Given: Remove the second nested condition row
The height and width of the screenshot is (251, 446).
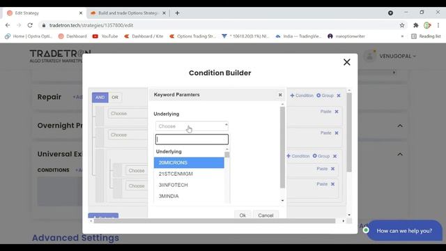Looking at the screenshot, I should (333, 184).
